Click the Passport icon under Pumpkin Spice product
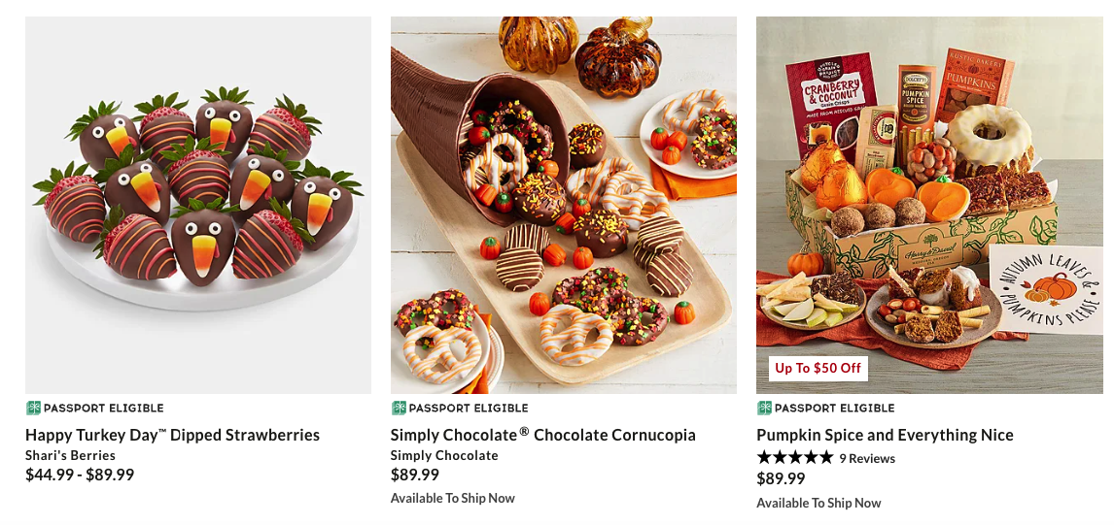This screenshot has height=525, width=1114. point(764,408)
